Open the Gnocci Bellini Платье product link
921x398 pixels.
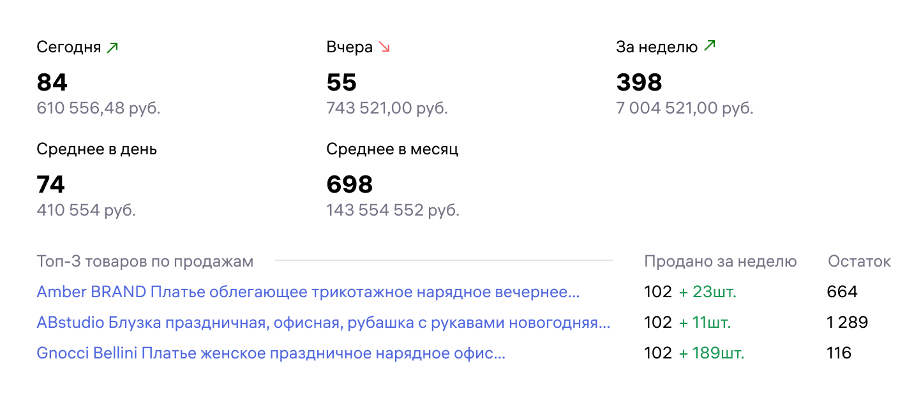coord(271,353)
